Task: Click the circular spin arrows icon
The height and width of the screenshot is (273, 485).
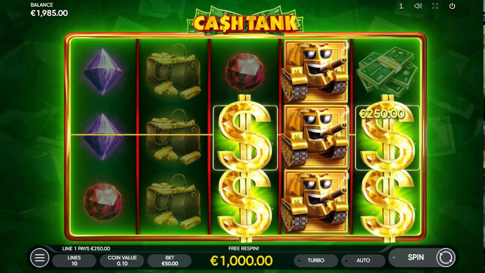Action: (446, 257)
